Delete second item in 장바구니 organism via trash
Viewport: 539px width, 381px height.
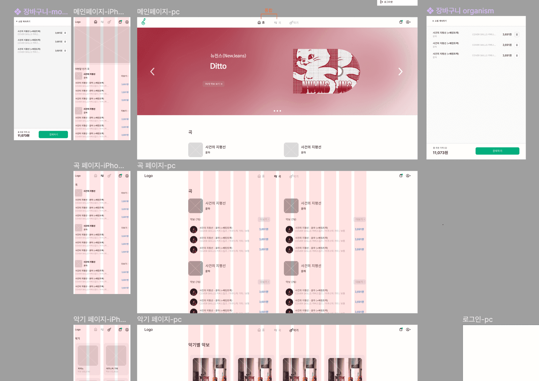[x=517, y=45]
